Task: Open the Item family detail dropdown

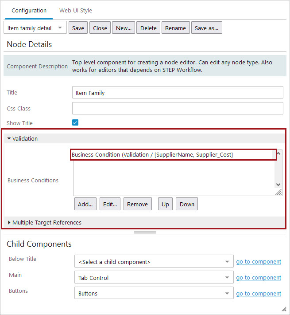Action: pos(35,28)
